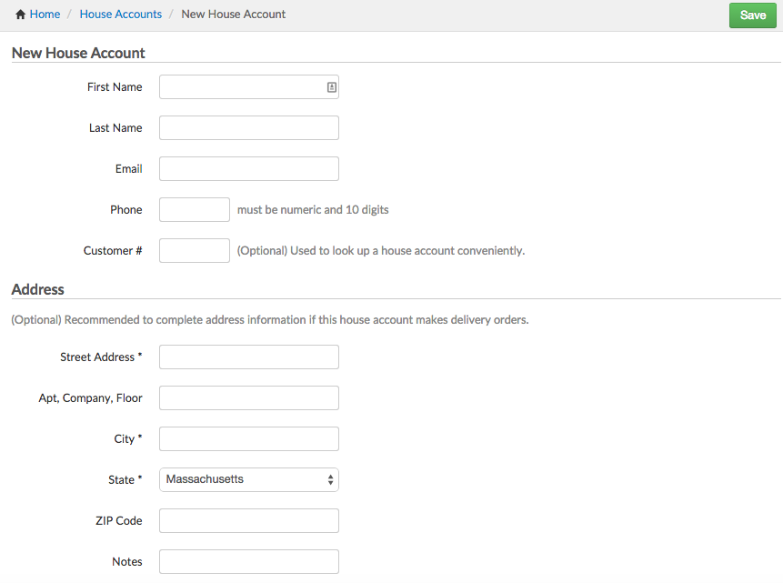Click the New House Account breadcrumb text
The width and height of the screenshot is (783, 583).
233,15
